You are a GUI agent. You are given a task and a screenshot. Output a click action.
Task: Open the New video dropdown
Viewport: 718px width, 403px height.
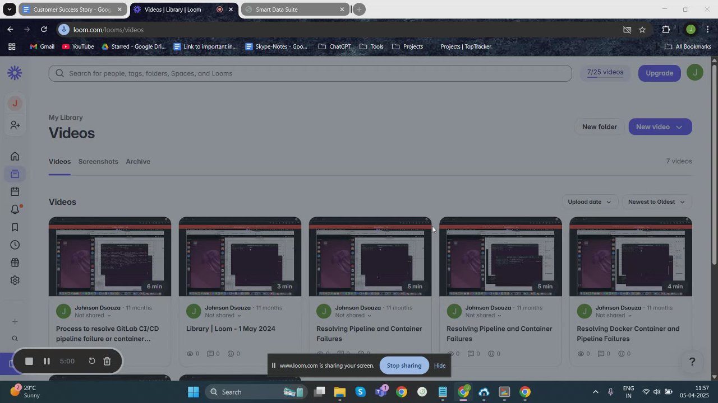660,127
